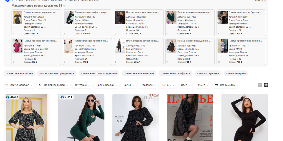Select the 'платья и сарафаны' search chip
This screenshot has height=141, width=283.
208,73
